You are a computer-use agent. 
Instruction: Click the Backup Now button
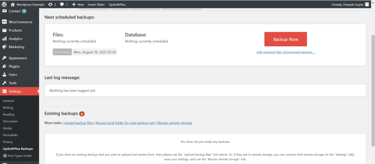[x=286, y=39]
